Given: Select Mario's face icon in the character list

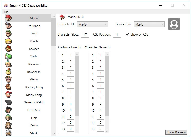Looking at the screenshot, I should point(8,18).
